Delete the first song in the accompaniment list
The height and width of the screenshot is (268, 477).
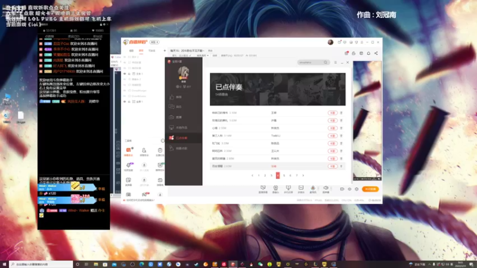tap(341, 113)
